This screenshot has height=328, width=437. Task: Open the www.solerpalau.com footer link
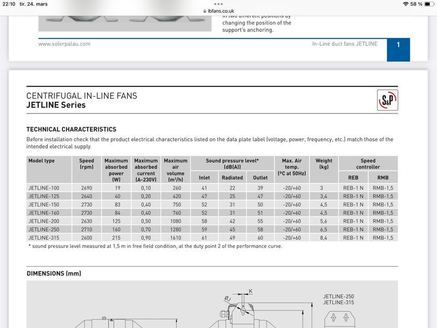tap(64, 44)
